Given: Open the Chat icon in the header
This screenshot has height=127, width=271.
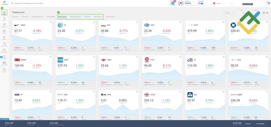Looking at the screenshot, I should (x=268, y=3).
